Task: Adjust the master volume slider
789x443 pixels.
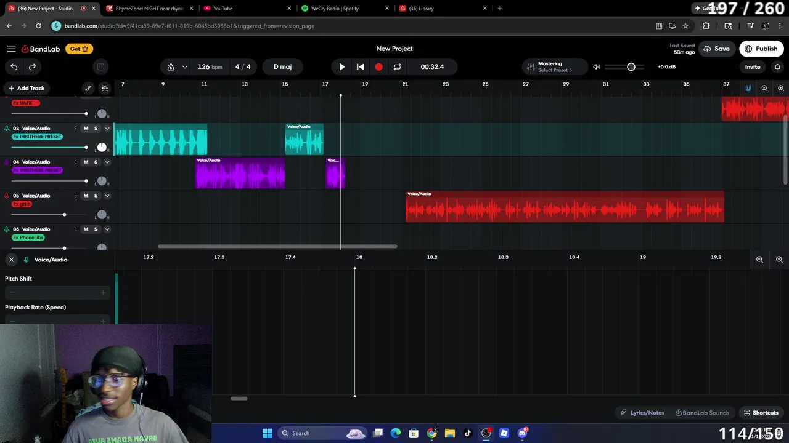Action: [625, 66]
